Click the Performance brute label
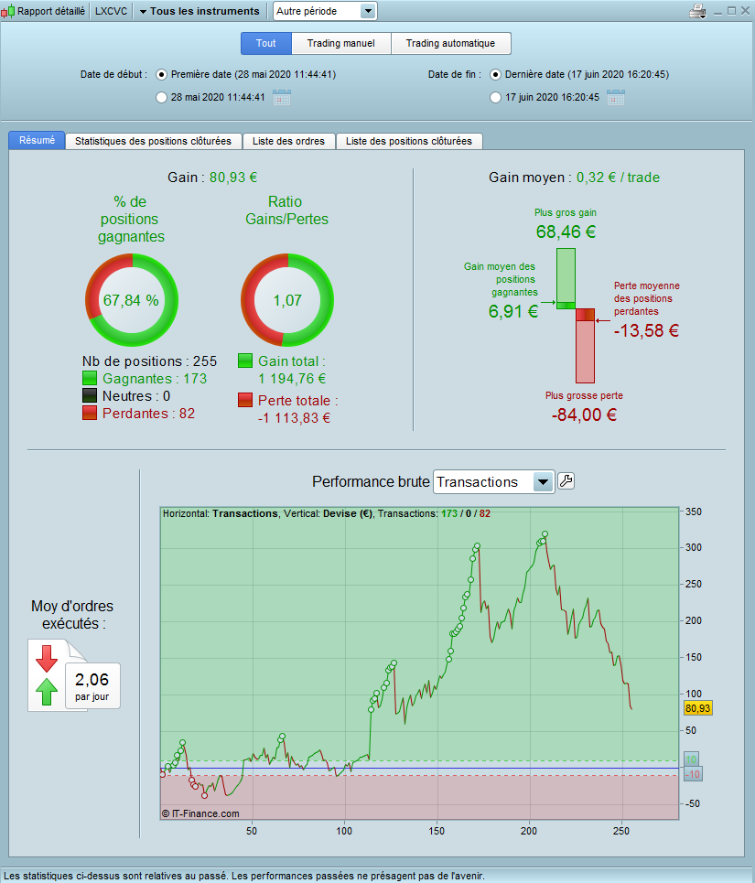 (x=371, y=482)
